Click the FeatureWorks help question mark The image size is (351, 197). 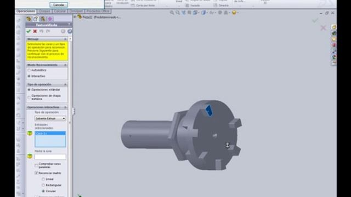point(70,24)
